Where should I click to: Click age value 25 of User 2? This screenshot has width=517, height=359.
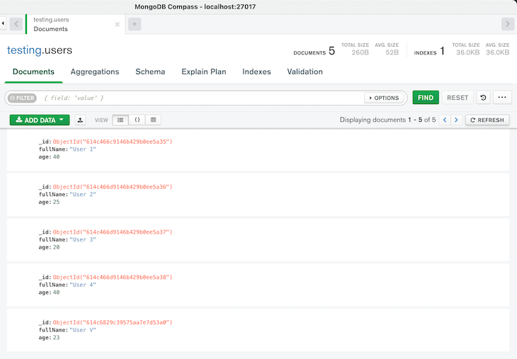[57, 202]
